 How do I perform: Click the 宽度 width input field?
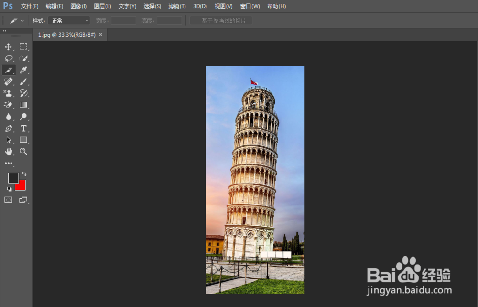coord(123,20)
